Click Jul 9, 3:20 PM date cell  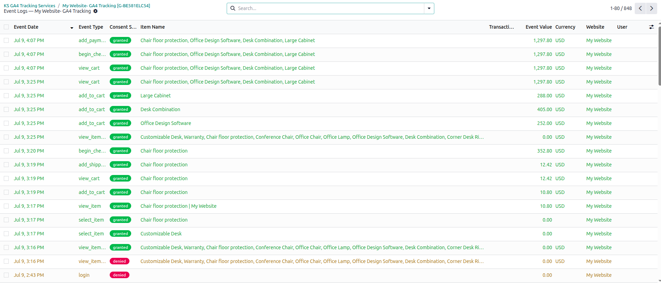coord(29,151)
